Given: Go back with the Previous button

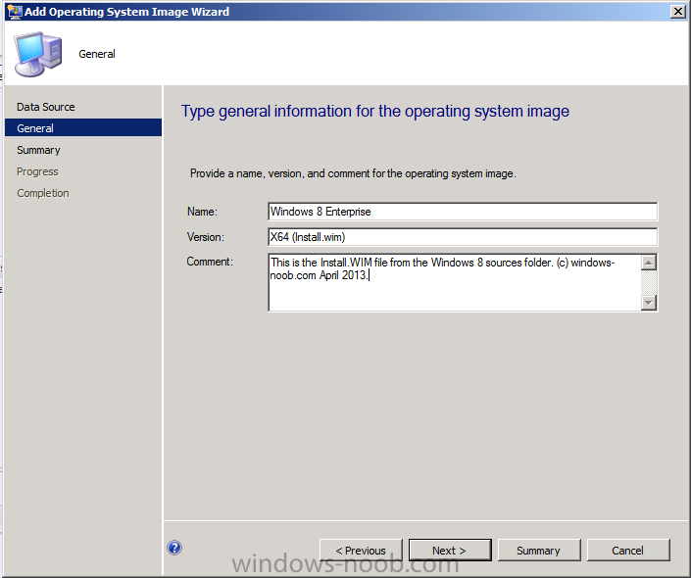Looking at the screenshot, I should click(361, 551).
